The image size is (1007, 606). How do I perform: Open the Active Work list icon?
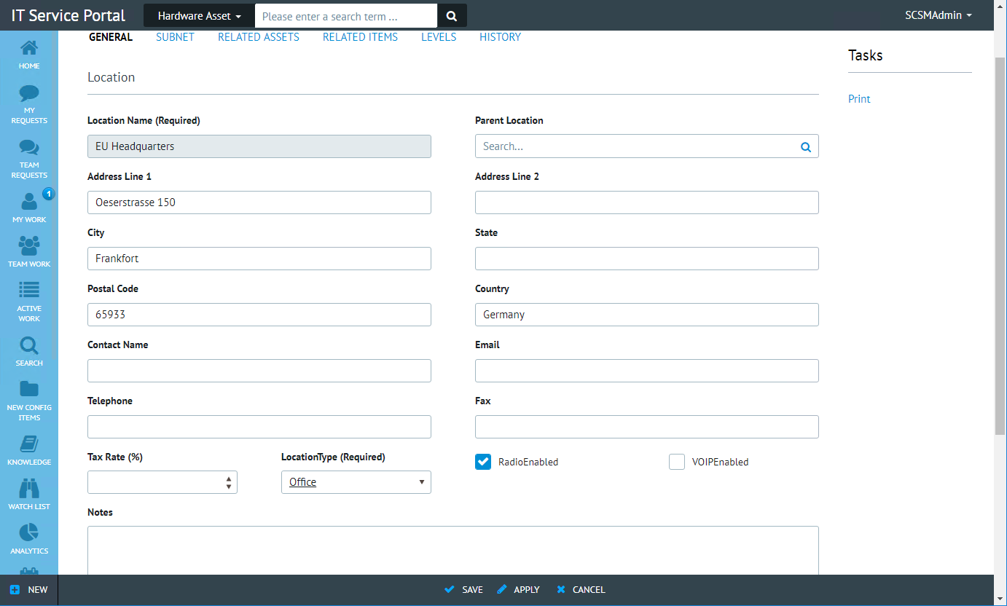point(29,302)
